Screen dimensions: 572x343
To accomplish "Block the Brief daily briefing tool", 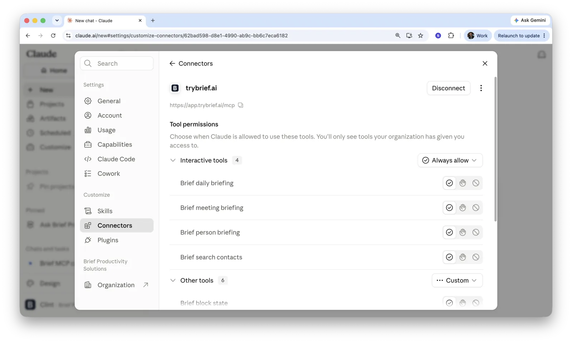I will coord(476,183).
